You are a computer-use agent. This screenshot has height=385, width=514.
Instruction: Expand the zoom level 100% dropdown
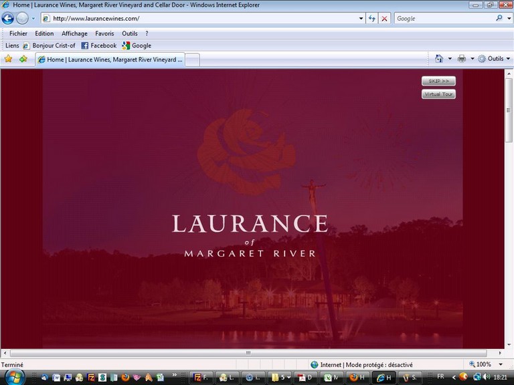[499, 364]
